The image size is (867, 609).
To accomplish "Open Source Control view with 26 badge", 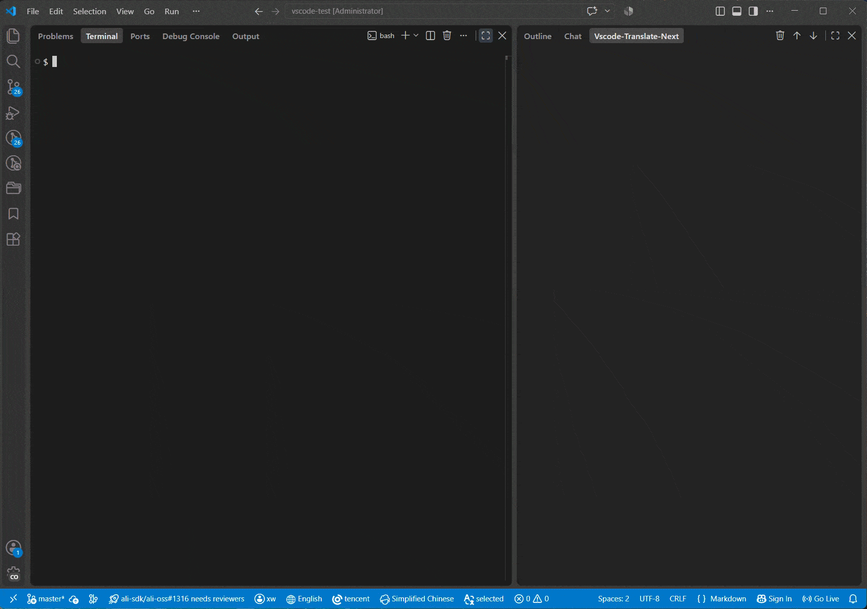I will point(13,87).
